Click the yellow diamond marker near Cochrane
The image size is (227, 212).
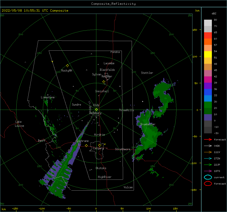point(87,146)
